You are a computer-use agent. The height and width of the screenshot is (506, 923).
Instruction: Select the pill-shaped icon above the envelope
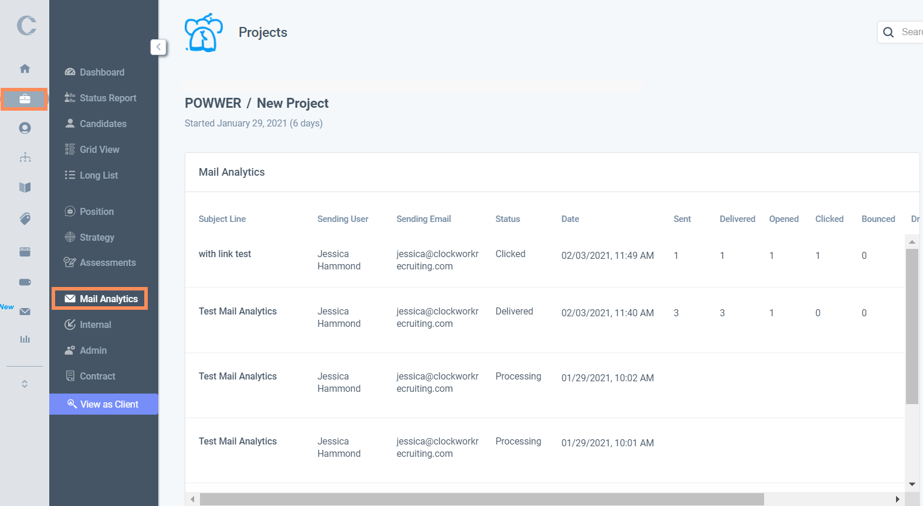(25, 282)
